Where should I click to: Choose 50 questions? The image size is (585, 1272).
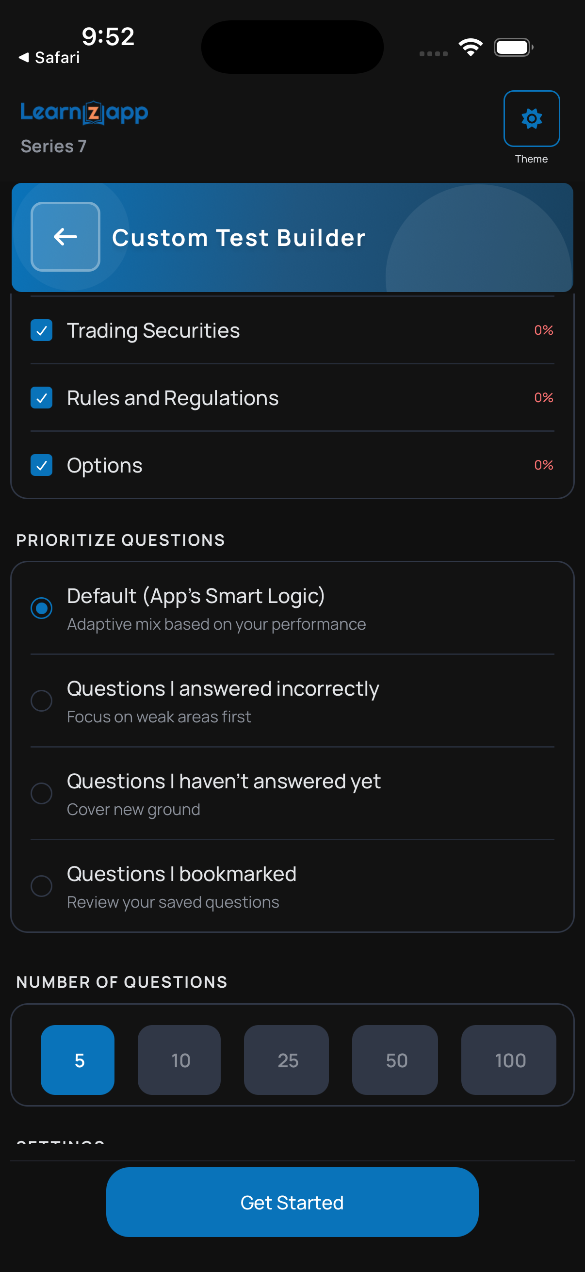[x=395, y=1060]
